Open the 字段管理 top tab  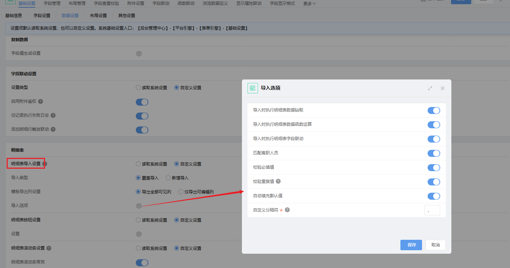point(52,3)
